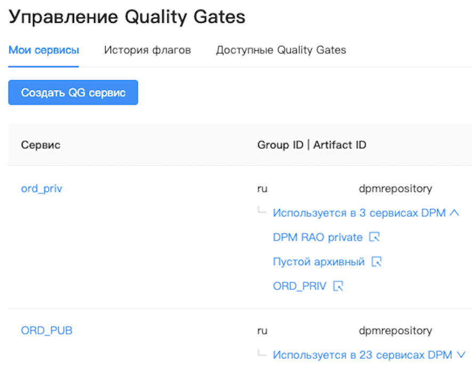Image resolution: width=472 pixels, height=375 pixels.
Task: Click external link icon next to Пустой архивный
Action: [377, 262]
